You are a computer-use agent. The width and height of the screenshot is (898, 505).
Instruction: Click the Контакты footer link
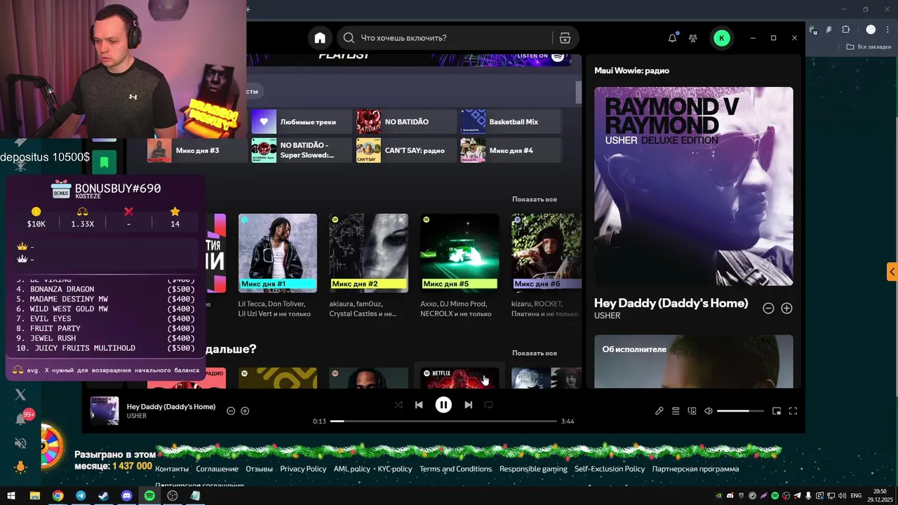(x=172, y=469)
